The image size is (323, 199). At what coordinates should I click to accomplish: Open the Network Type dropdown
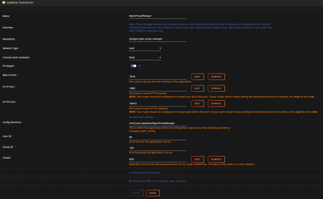[x=145, y=48]
